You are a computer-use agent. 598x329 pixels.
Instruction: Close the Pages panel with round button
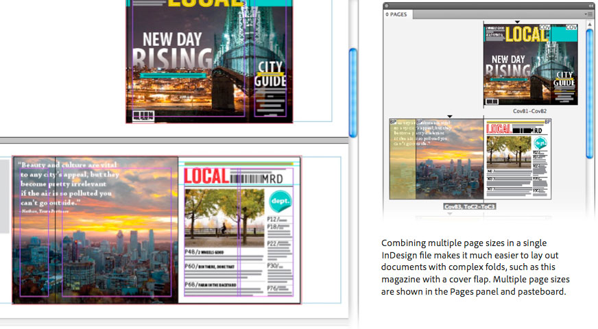click(386, 5)
